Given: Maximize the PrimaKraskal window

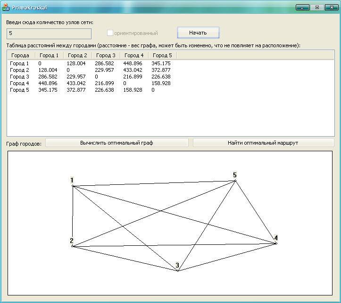Looking at the screenshot, I should (317, 8).
